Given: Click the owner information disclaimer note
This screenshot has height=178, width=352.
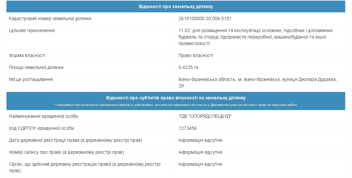Looking at the screenshot, I should (x=176, y=105).
